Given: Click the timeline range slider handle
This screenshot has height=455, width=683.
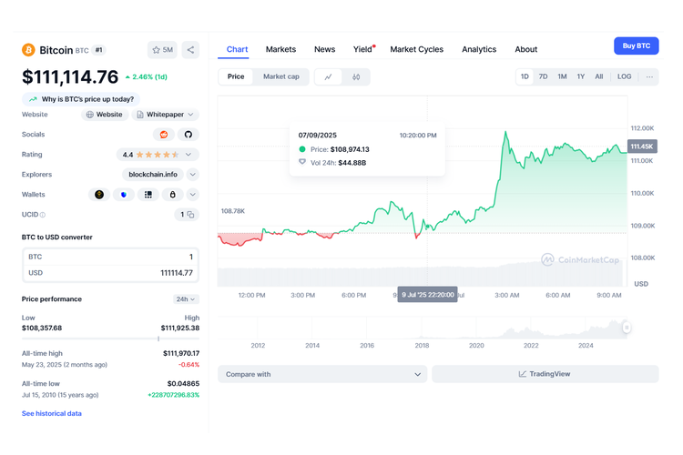Looking at the screenshot, I should point(627,328).
